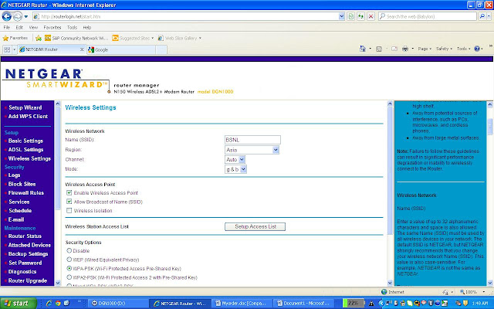494x309 pixels.
Task: Click the URL address bar
Action: point(185,16)
